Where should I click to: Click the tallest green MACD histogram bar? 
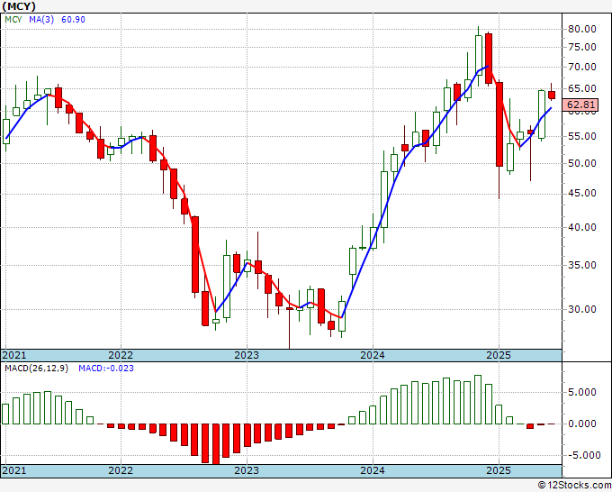[478, 400]
